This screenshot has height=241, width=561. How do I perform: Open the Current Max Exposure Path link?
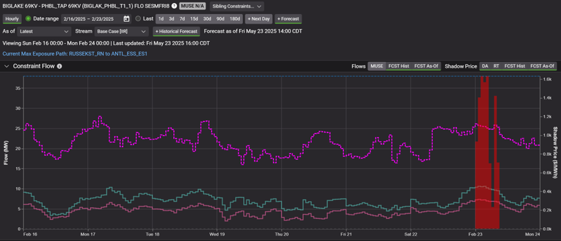click(x=75, y=53)
